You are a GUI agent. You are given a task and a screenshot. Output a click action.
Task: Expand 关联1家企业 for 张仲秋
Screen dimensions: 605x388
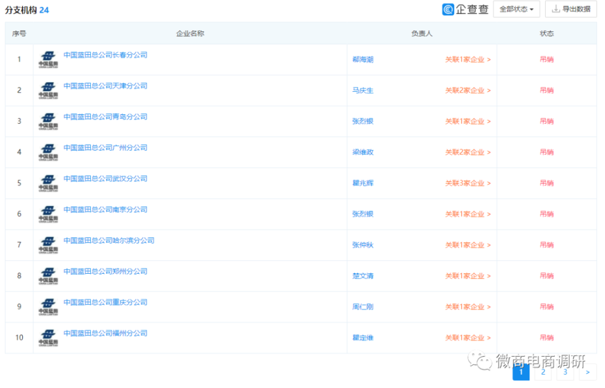tap(468, 245)
